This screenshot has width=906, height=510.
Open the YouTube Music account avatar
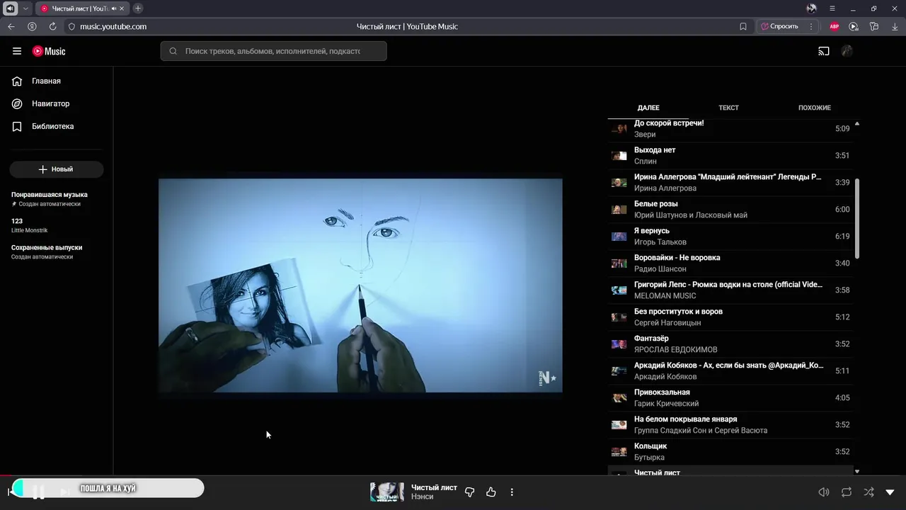[x=847, y=51]
